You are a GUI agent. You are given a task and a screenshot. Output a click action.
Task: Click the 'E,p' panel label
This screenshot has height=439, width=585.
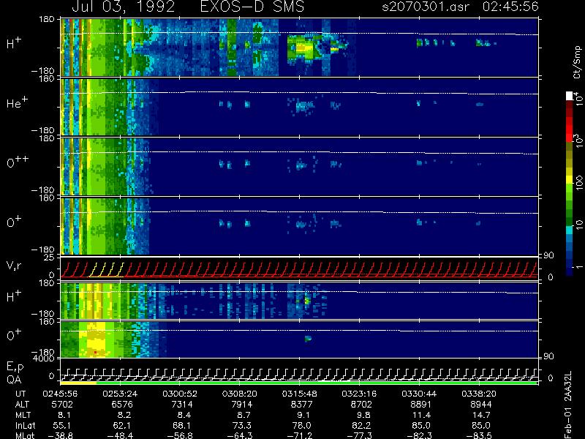pos(15,367)
